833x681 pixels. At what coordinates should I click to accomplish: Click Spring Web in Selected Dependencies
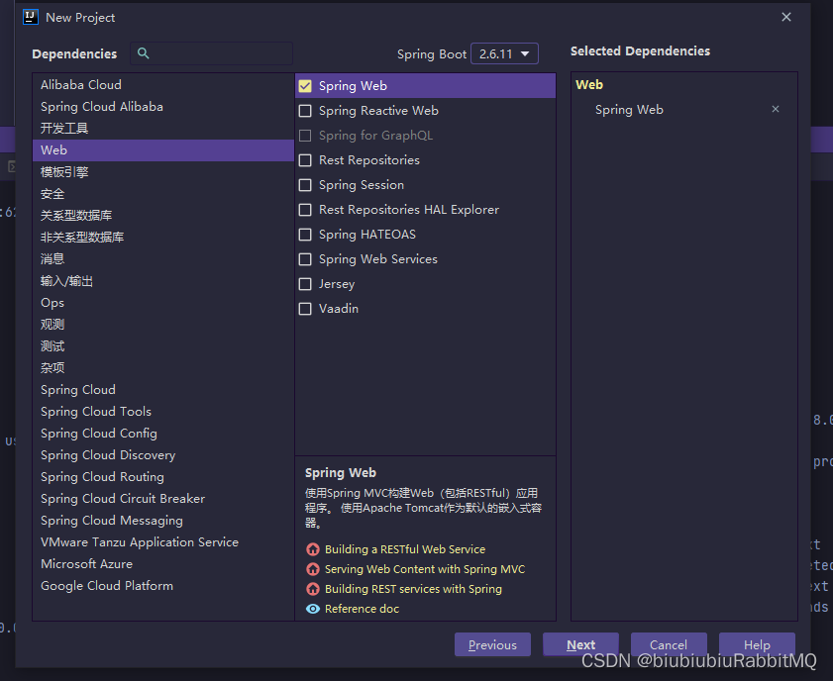[629, 109]
